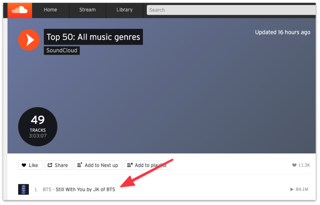
Task: Focus the Search field
Action: click(231, 10)
